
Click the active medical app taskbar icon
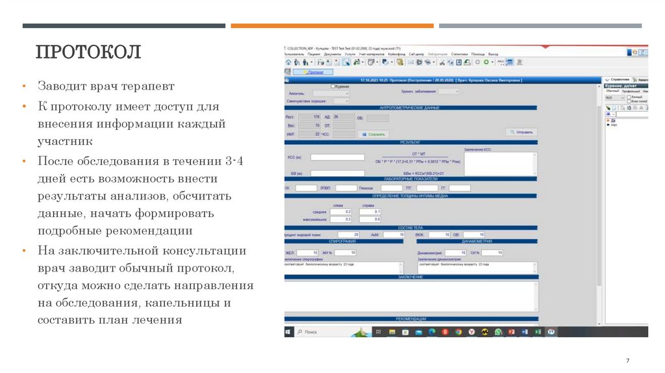tap(551, 332)
